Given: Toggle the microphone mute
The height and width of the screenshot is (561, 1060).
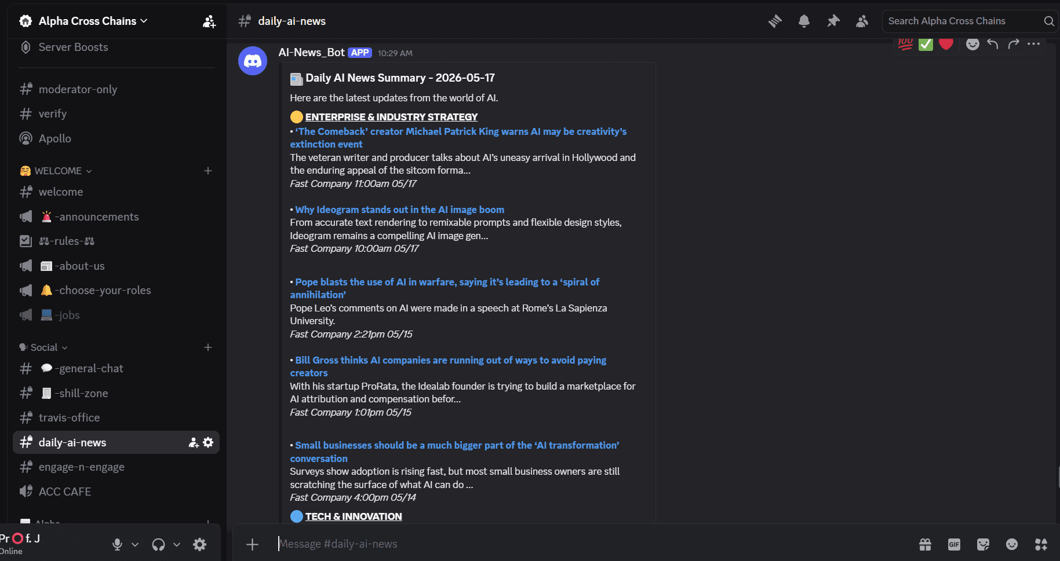Looking at the screenshot, I should [x=117, y=544].
